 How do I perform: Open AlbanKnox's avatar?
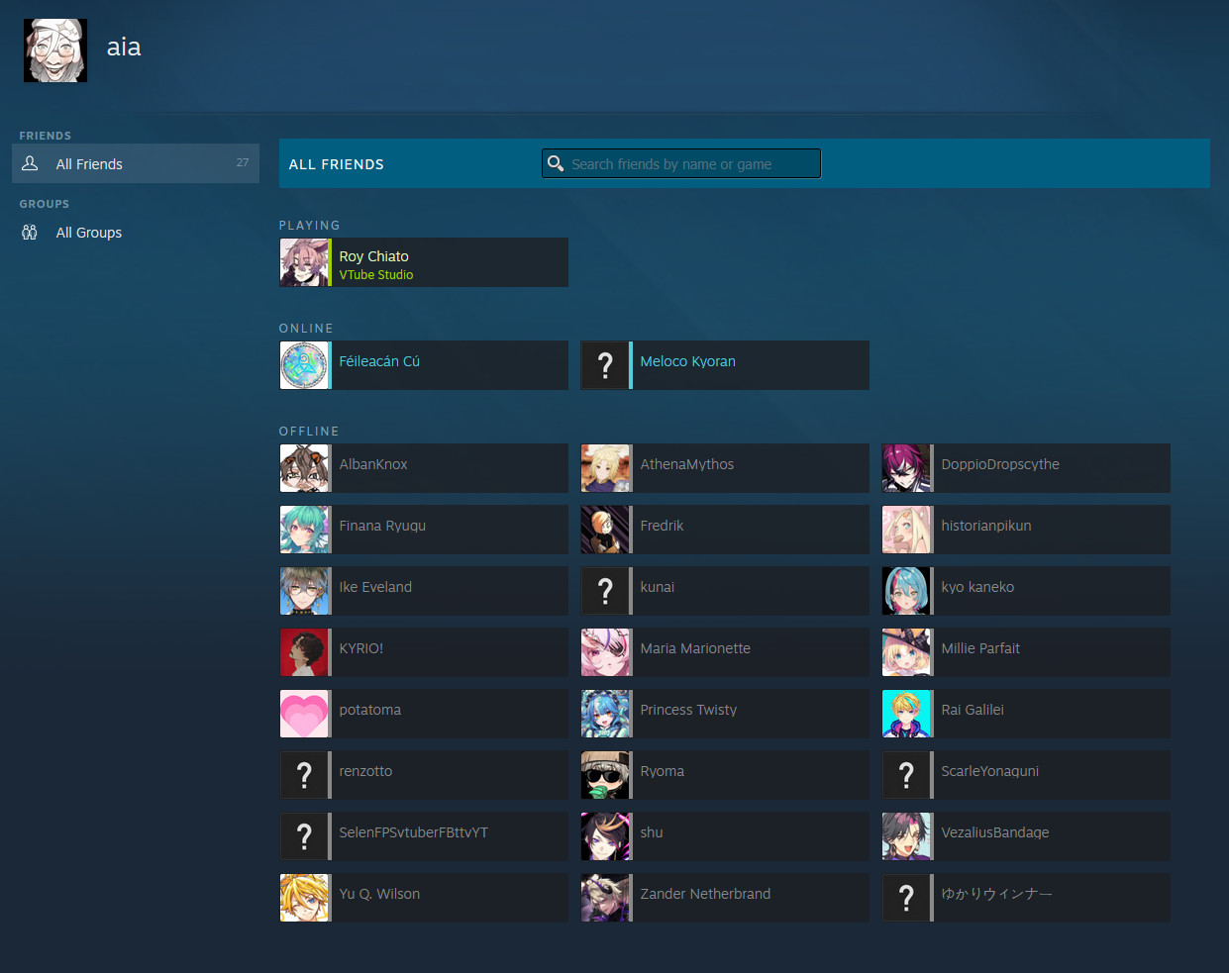304,468
